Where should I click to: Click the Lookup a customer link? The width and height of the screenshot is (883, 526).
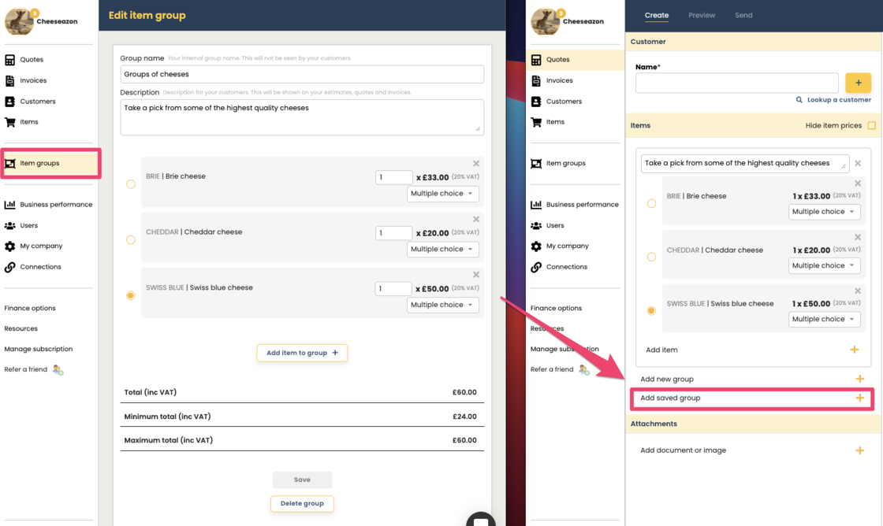coord(833,100)
